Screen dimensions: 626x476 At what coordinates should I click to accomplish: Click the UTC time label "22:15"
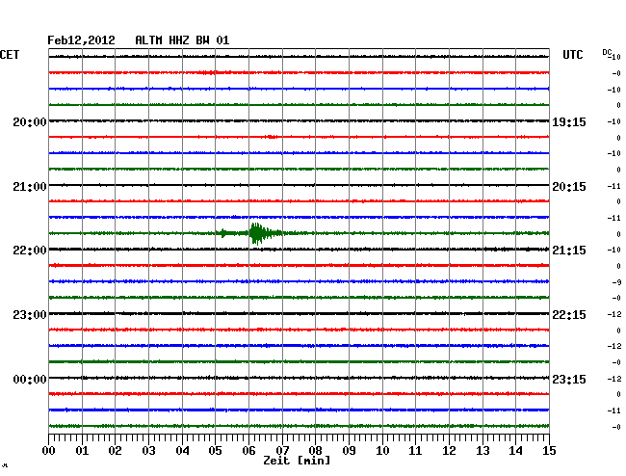pyautogui.click(x=569, y=315)
